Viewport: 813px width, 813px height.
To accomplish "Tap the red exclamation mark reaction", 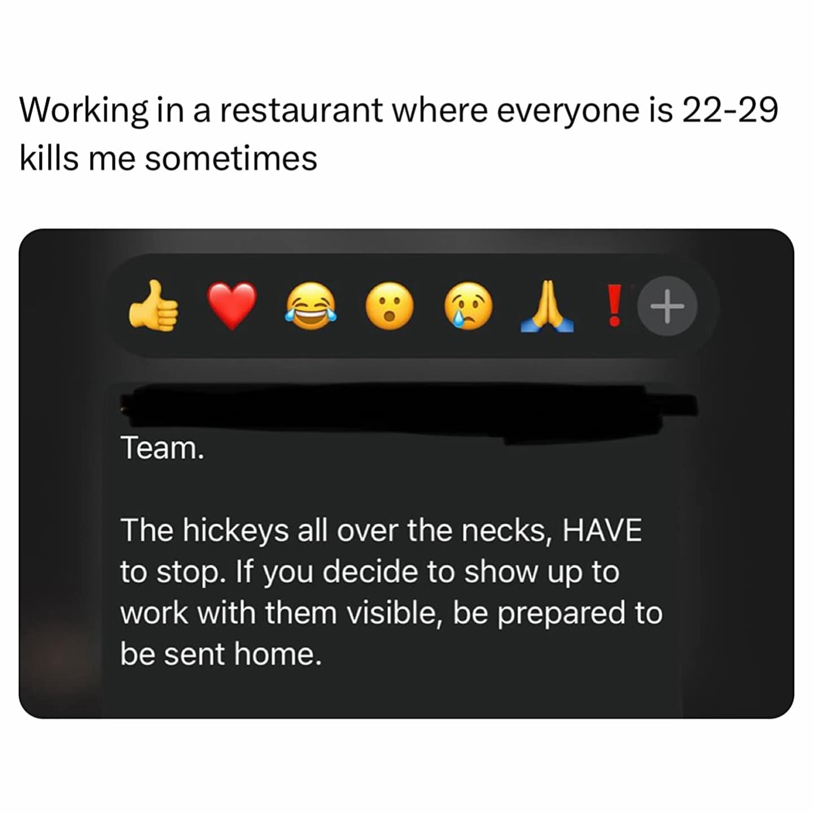I will (614, 305).
